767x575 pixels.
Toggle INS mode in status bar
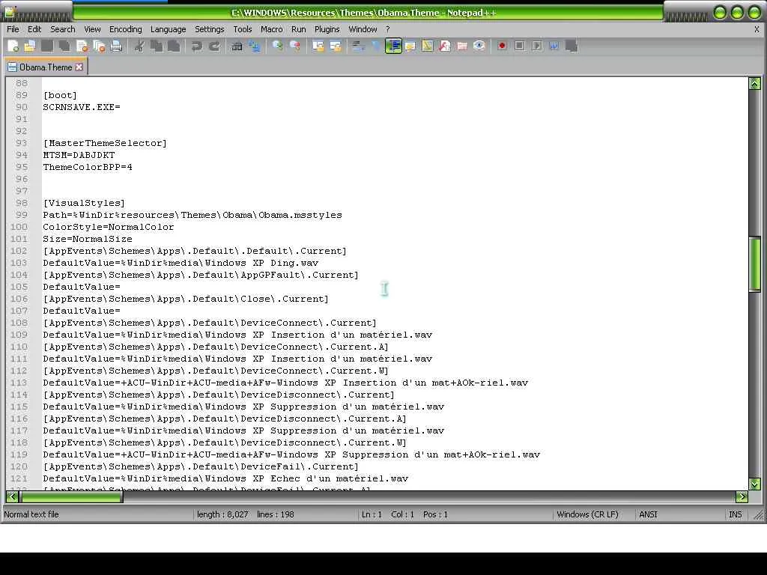736,514
